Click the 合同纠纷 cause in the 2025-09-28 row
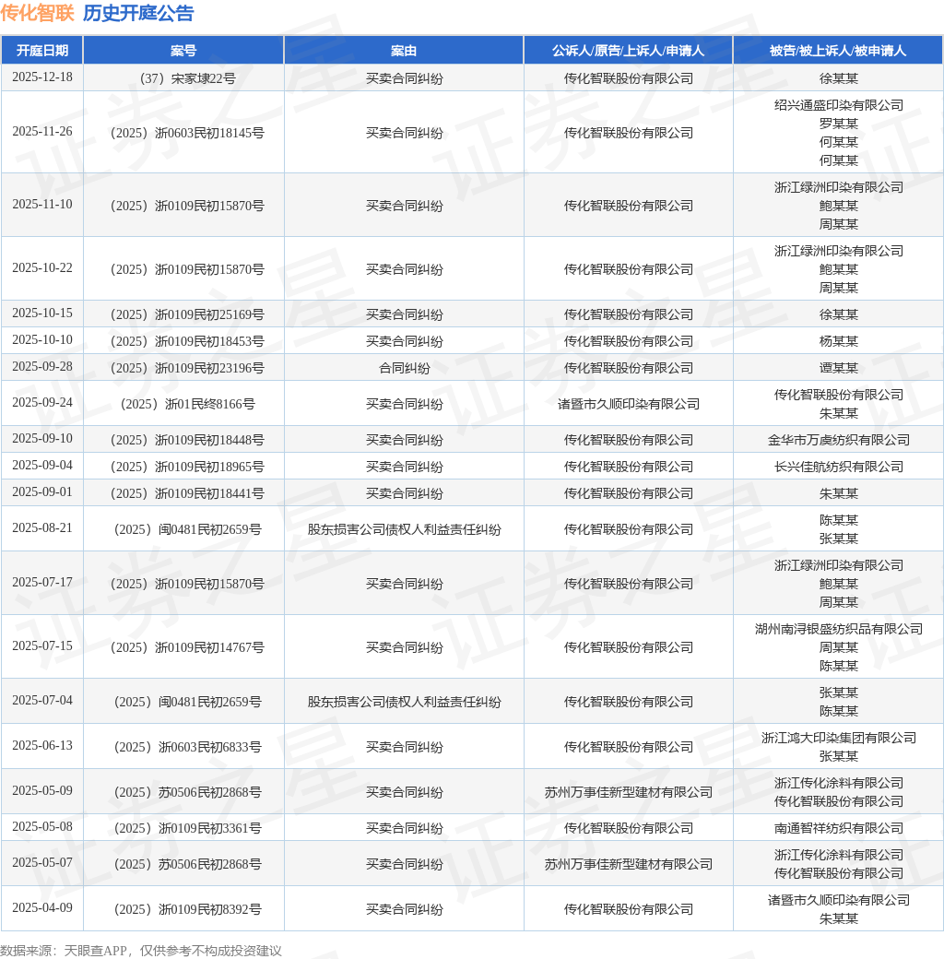Screen dimensions: 944x959 [x=404, y=368]
